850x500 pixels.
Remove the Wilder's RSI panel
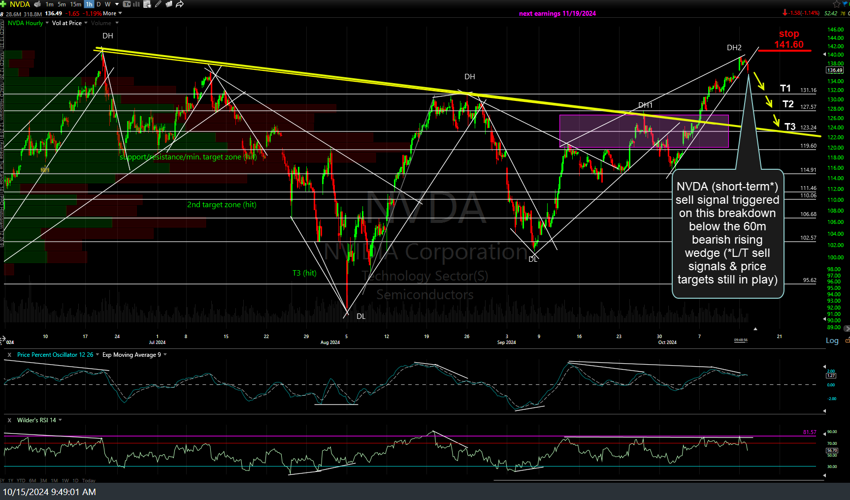(9, 420)
